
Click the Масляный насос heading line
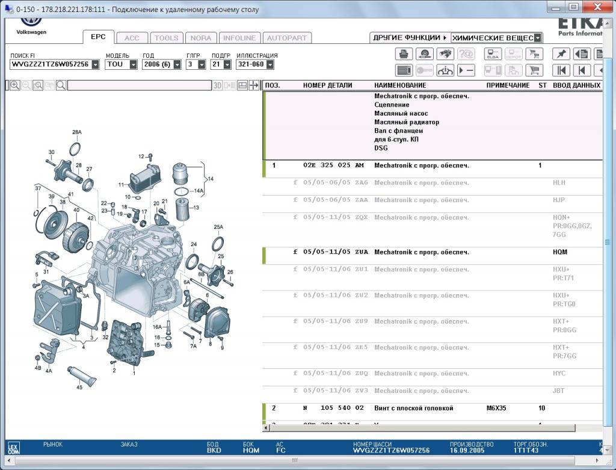coord(401,113)
